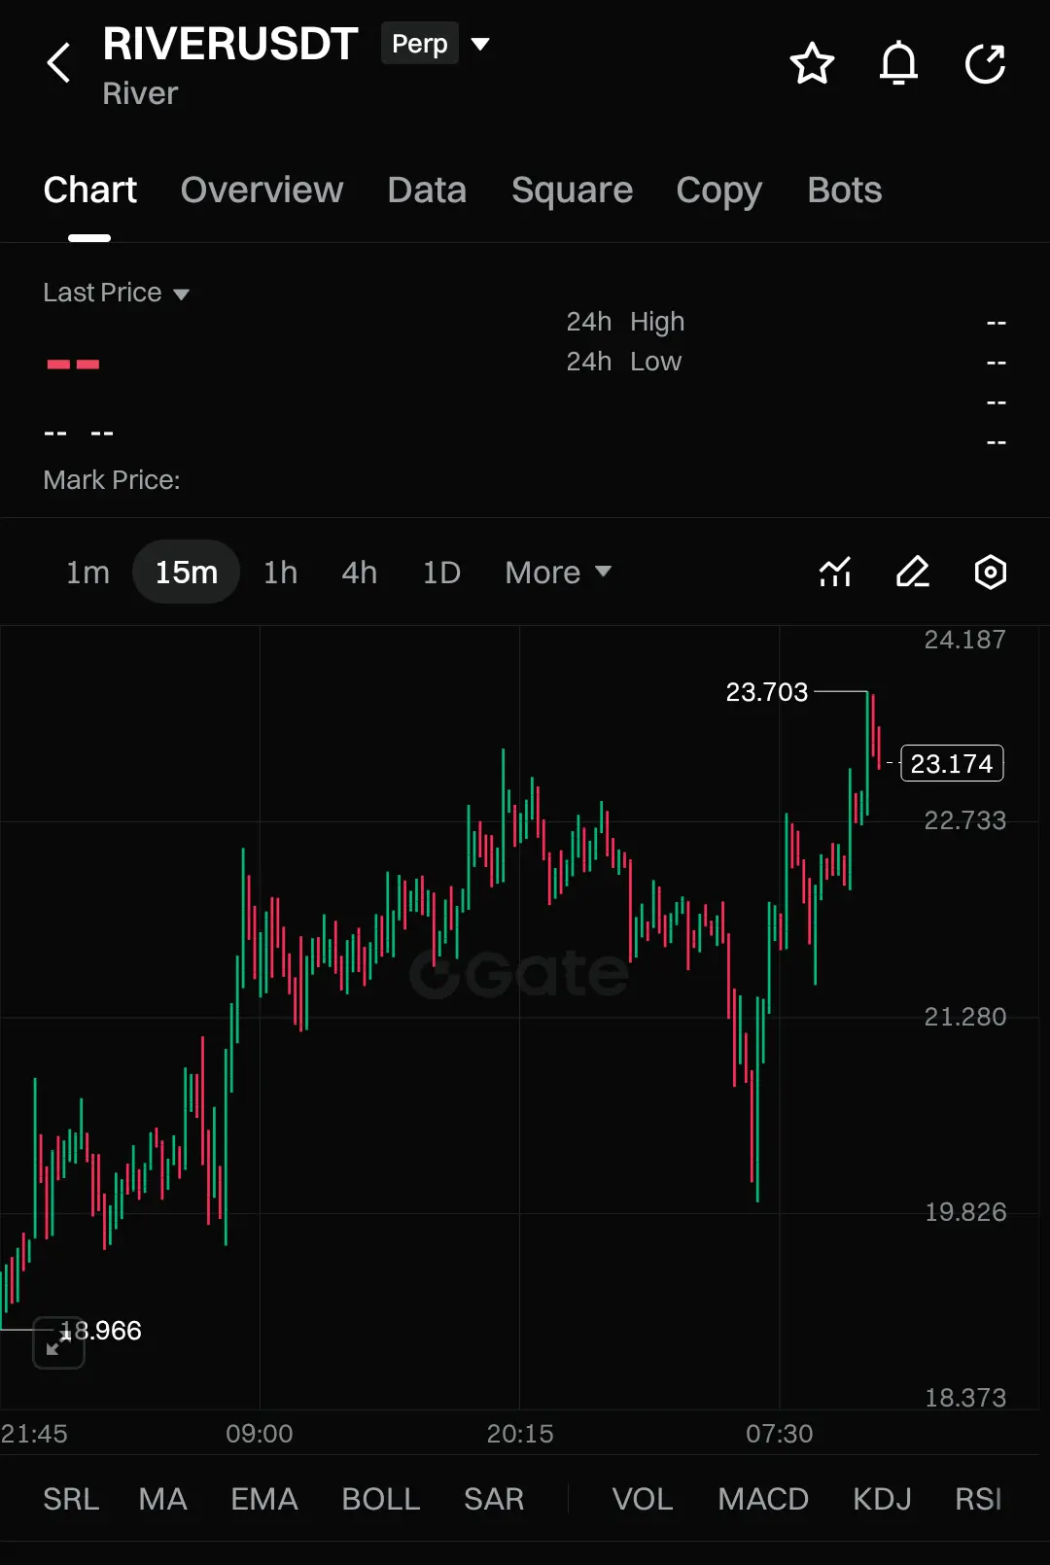Tap the 22.733 axis price label
The width and height of the screenshot is (1050, 1565).
tap(964, 820)
